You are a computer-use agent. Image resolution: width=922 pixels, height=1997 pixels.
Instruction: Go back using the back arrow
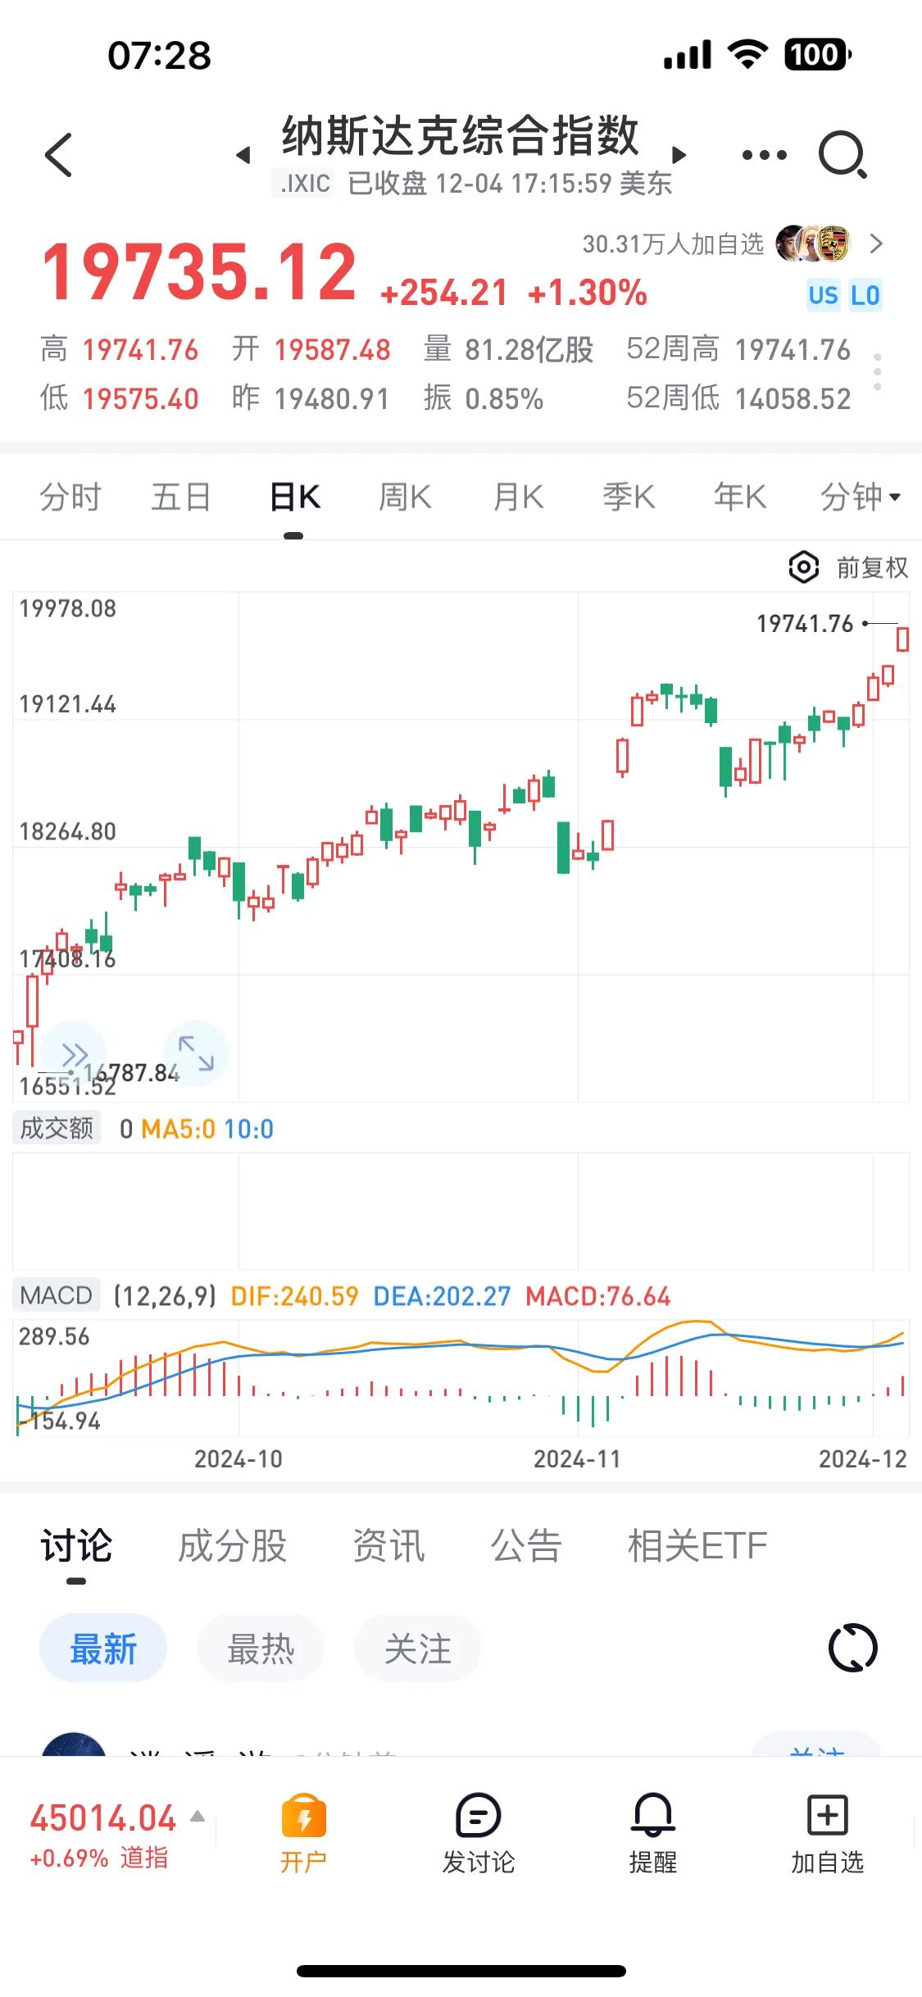[x=59, y=154]
